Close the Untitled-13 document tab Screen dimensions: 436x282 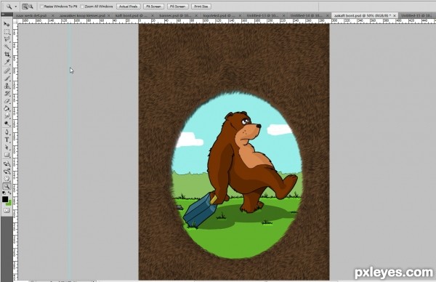tap(283, 15)
